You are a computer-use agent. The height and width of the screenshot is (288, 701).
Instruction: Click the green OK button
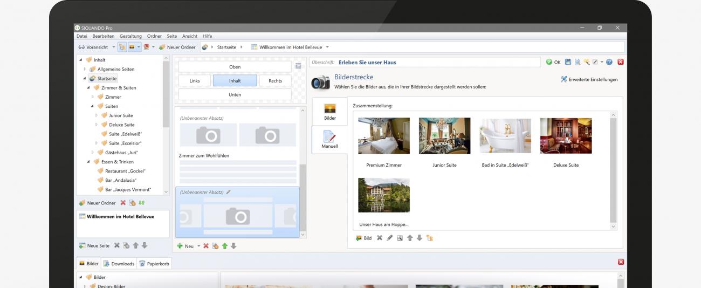(553, 62)
